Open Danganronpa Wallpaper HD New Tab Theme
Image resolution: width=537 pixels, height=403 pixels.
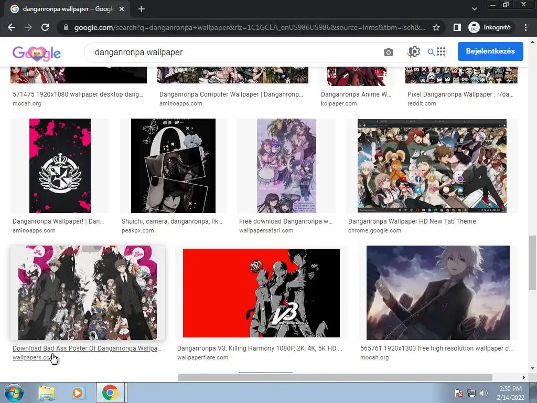pyautogui.click(x=412, y=221)
